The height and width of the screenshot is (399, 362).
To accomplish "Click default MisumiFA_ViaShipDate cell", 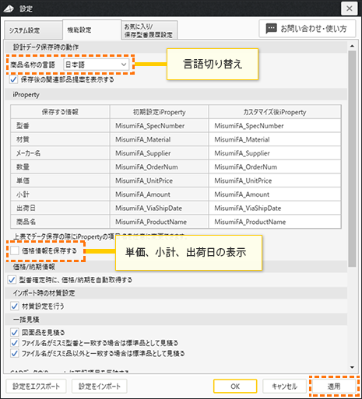I will pyautogui.click(x=159, y=208).
